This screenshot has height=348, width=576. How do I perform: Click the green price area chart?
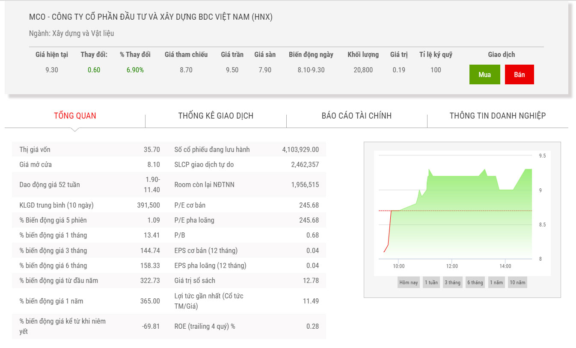click(x=462, y=227)
